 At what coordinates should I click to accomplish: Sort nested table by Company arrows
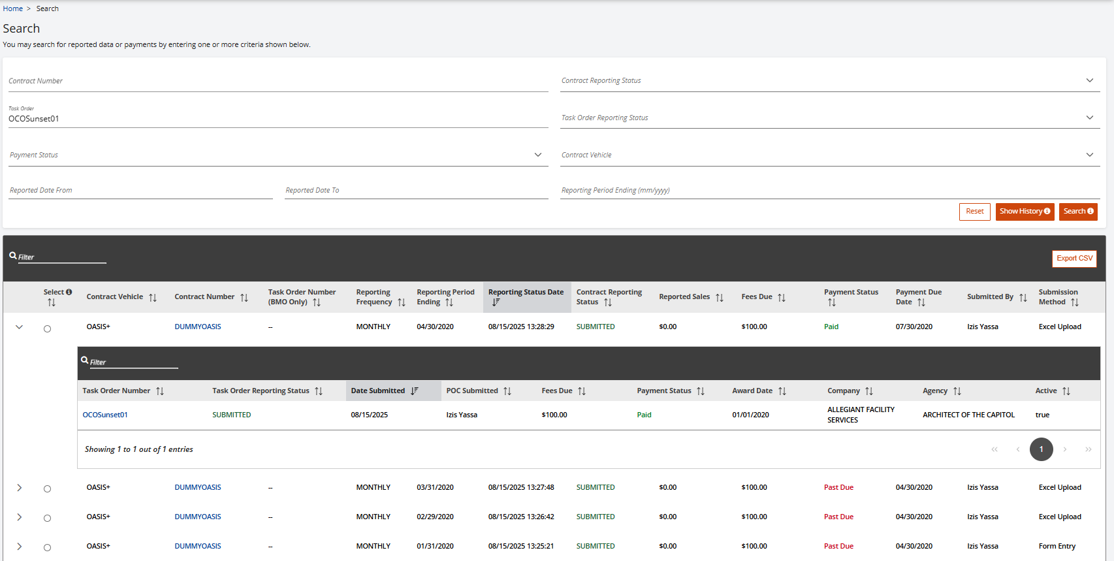[x=869, y=391]
